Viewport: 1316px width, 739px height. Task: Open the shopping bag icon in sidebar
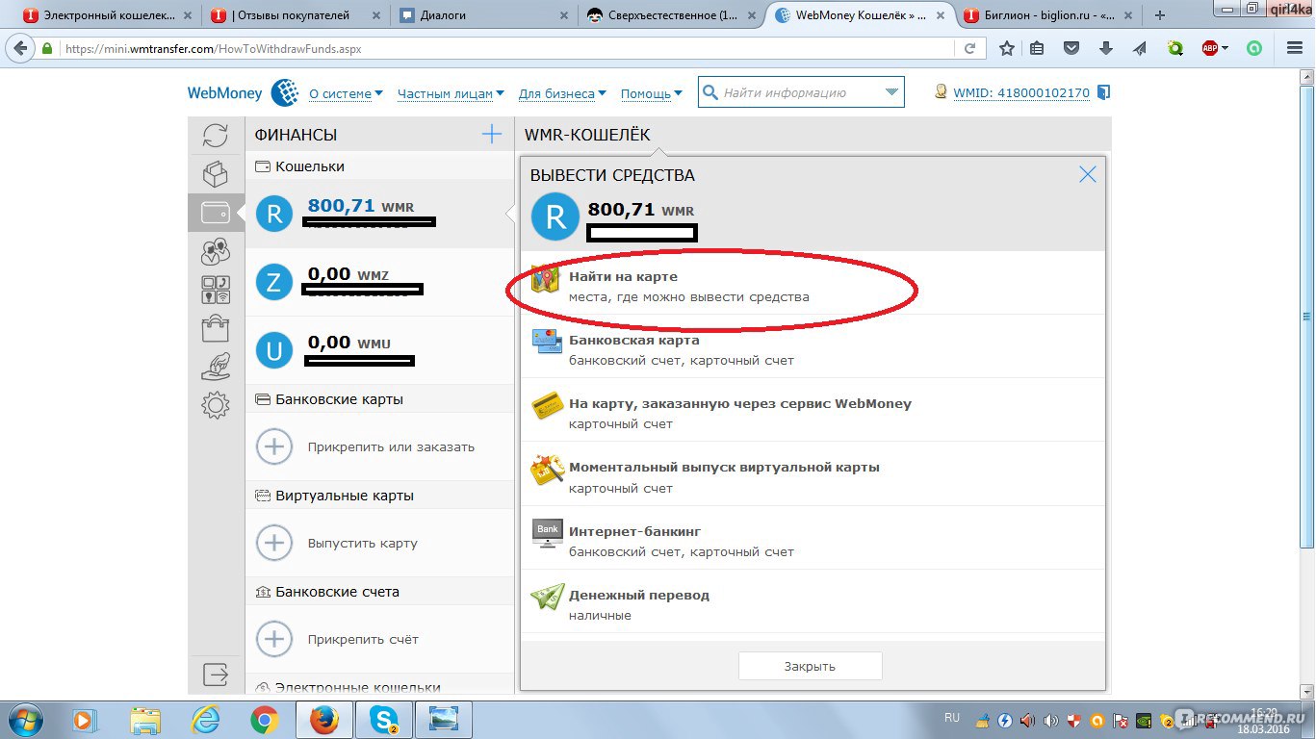216,328
